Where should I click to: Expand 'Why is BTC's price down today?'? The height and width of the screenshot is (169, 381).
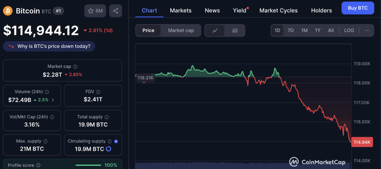(x=49, y=47)
